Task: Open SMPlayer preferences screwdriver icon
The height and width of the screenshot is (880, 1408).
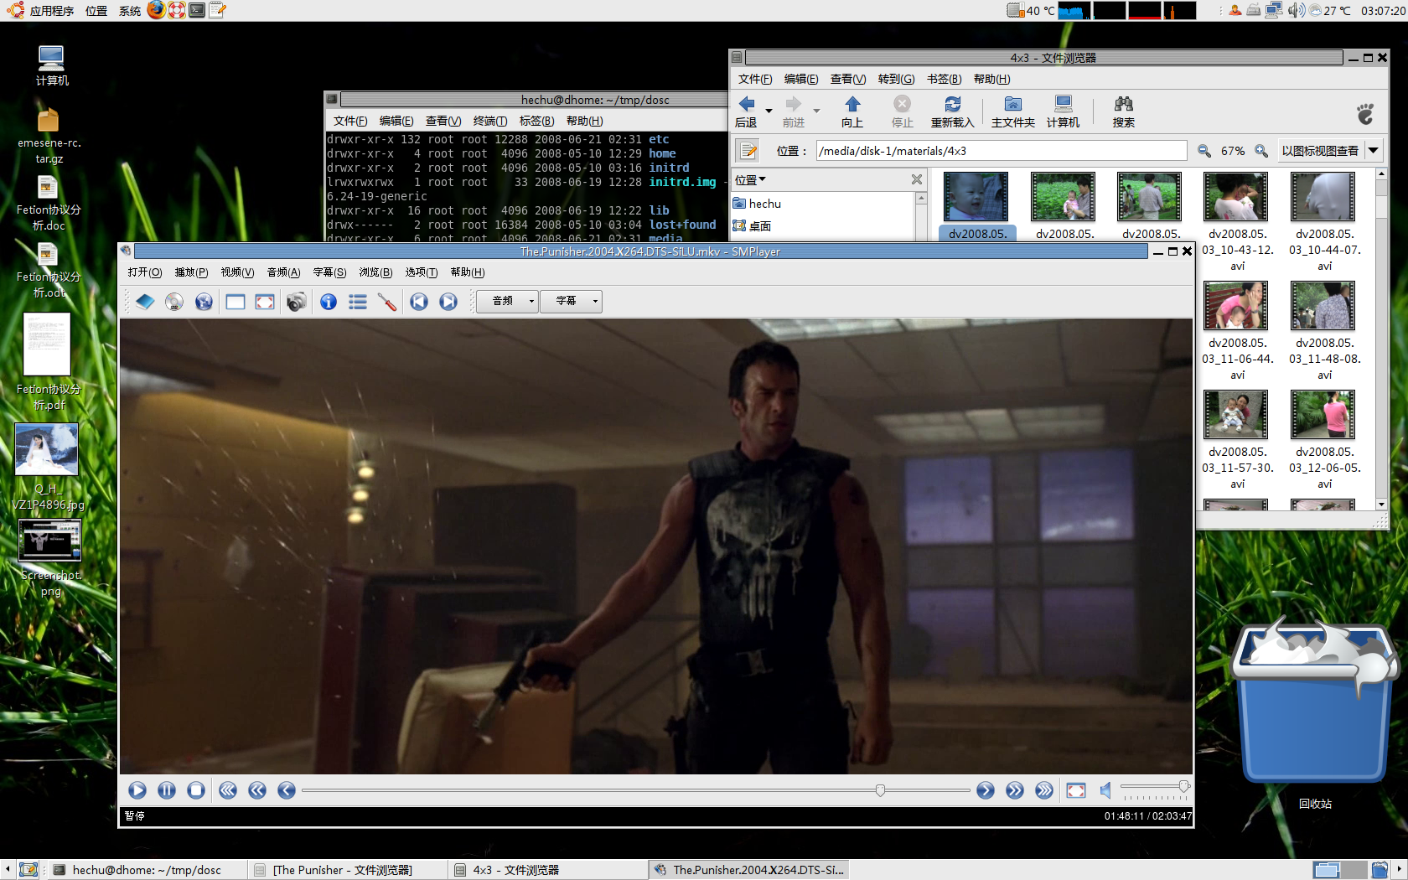Action: coord(387,302)
